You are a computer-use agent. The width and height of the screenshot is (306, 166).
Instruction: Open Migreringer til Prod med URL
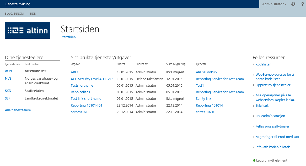277,137
